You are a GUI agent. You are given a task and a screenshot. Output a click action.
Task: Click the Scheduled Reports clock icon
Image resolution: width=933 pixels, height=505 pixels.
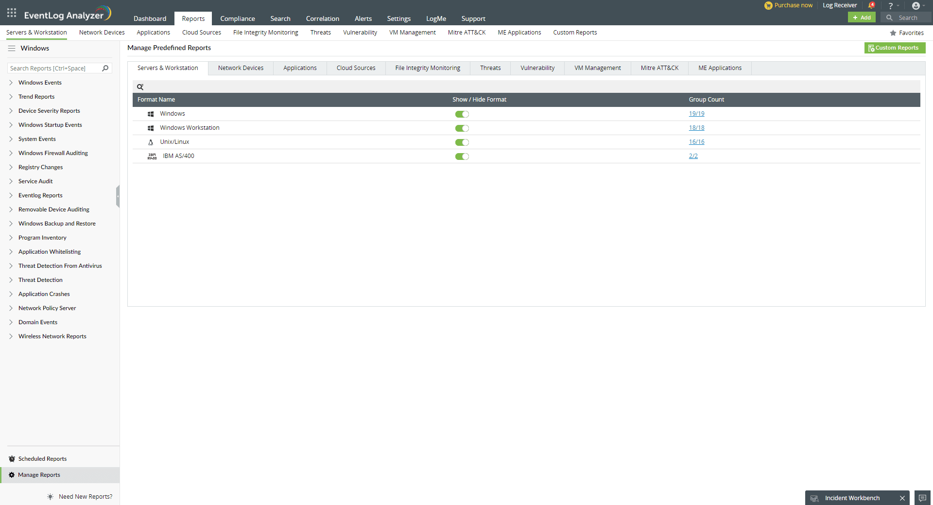[x=12, y=459]
